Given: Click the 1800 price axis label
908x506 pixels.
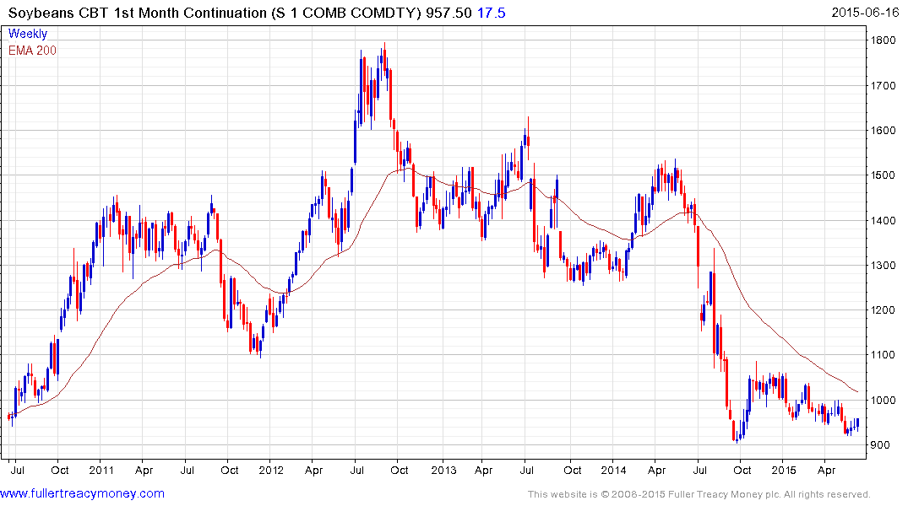Looking at the screenshot, I should pos(884,40).
